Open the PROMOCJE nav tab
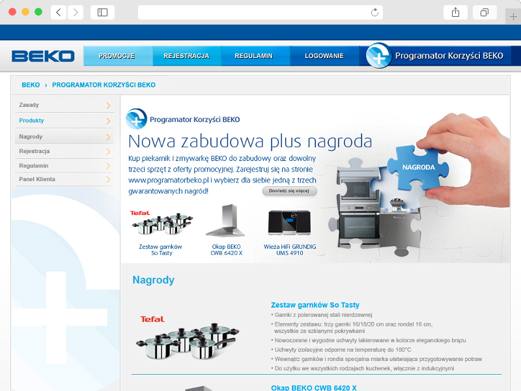This screenshot has height=391, width=521. (117, 56)
